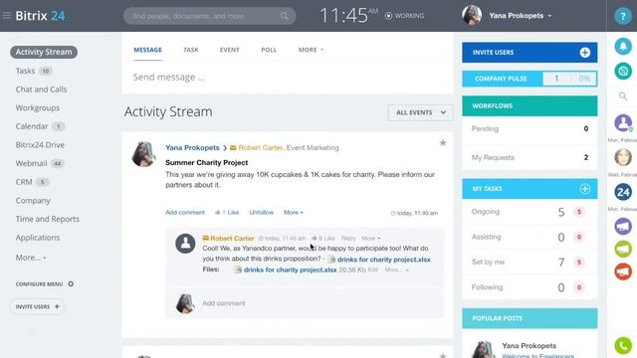637x358 pixels.
Task: Expand More options under the post
Action: (293, 212)
